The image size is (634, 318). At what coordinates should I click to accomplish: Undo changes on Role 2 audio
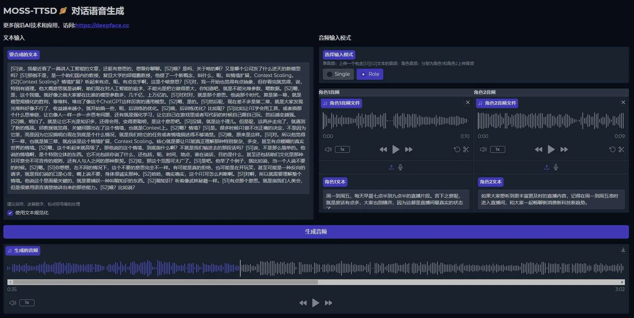coord(612,149)
